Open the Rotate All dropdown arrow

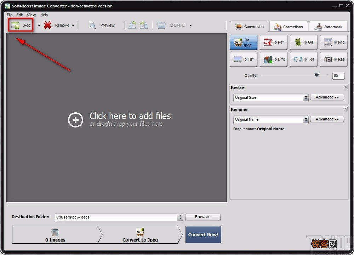190,25
